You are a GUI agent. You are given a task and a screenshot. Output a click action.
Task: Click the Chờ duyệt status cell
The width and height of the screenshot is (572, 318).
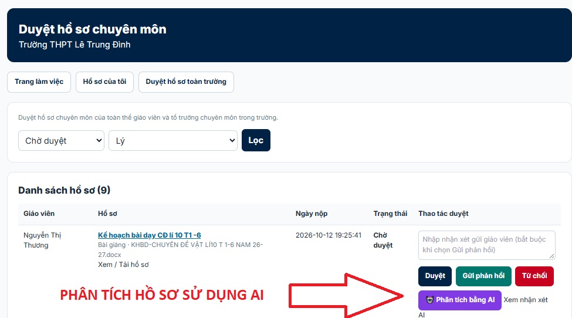coord(383,240)
